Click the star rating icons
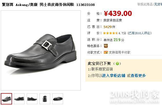The width and height of the screenshot is (162, 106). coord(110,33)
